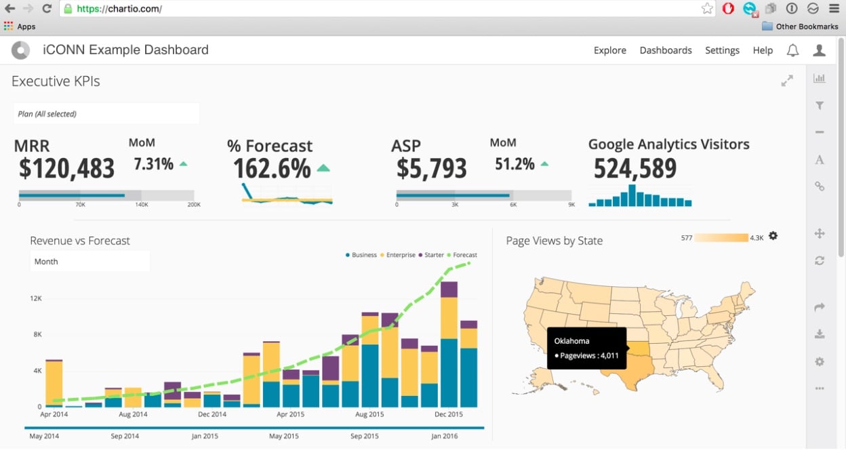This screenshot has width=846, height=457.
Task: Open the filter tool in right sidebar
Action: (x=820, y=105)
